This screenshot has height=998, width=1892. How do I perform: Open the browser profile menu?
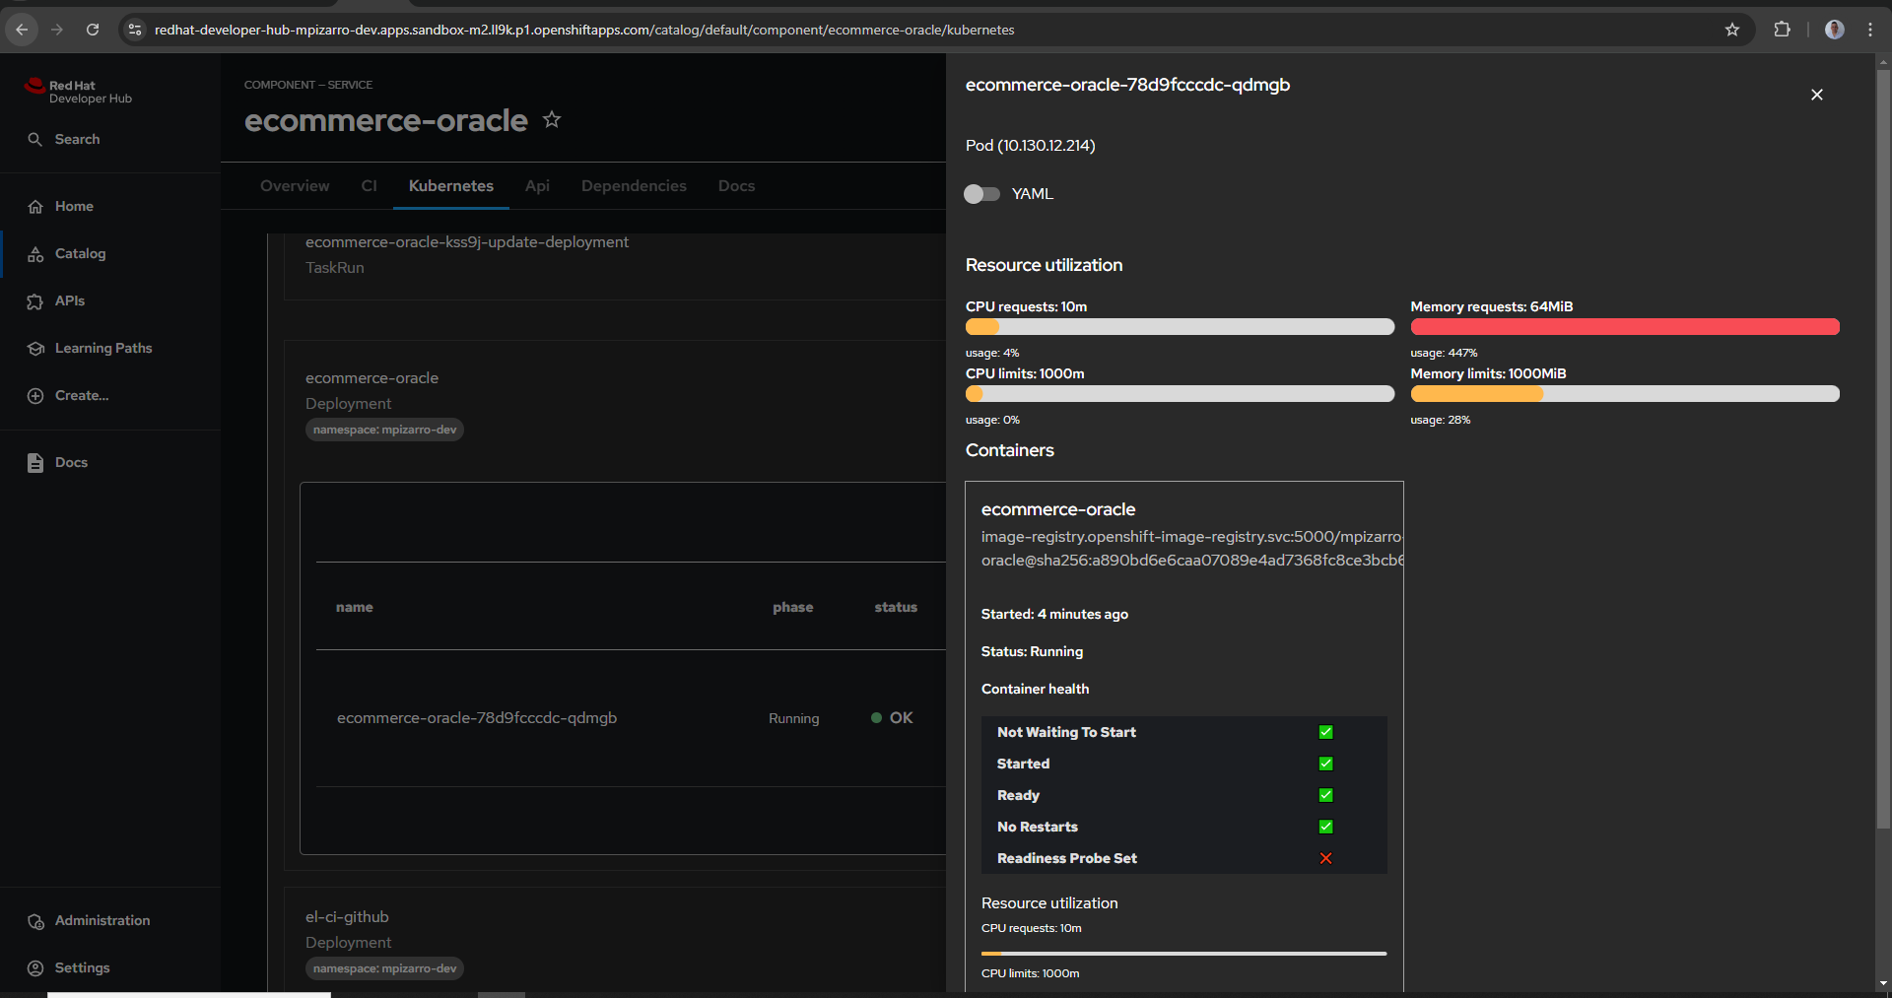tap(1835, 30)
